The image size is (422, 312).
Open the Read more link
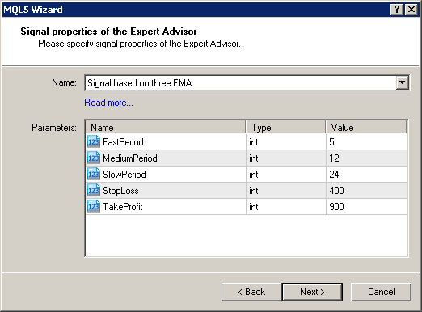(108, 103)
